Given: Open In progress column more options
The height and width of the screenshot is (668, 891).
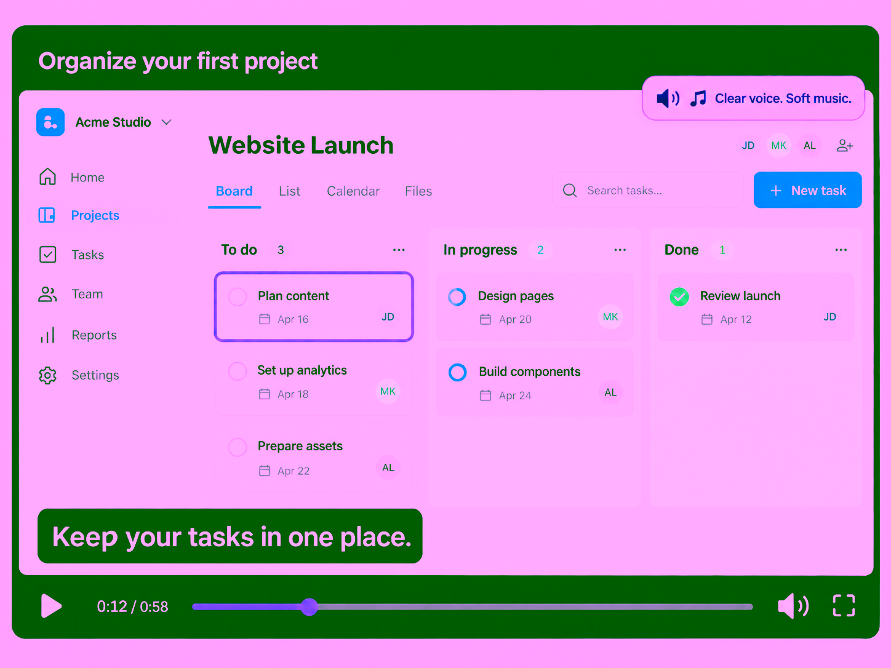Looking at the screenshot, I should click(620, 250).
